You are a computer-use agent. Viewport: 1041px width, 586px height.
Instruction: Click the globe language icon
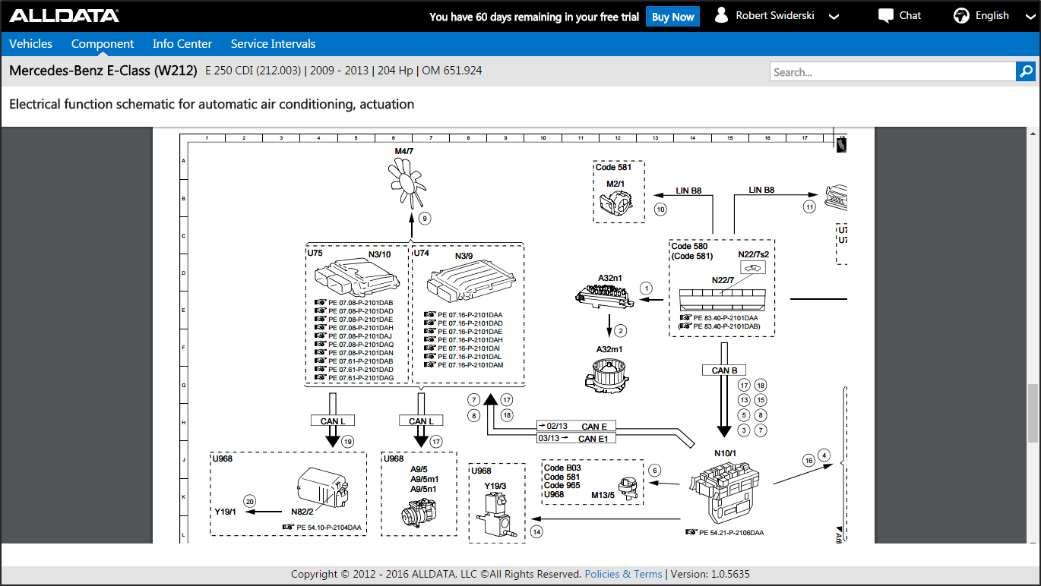(961, 15)
